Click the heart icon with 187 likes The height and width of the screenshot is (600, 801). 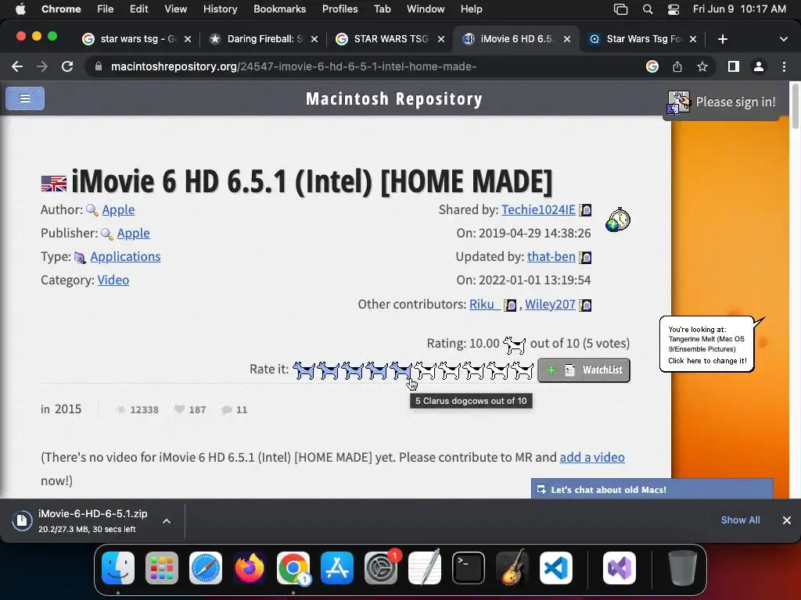pos(180,409)
